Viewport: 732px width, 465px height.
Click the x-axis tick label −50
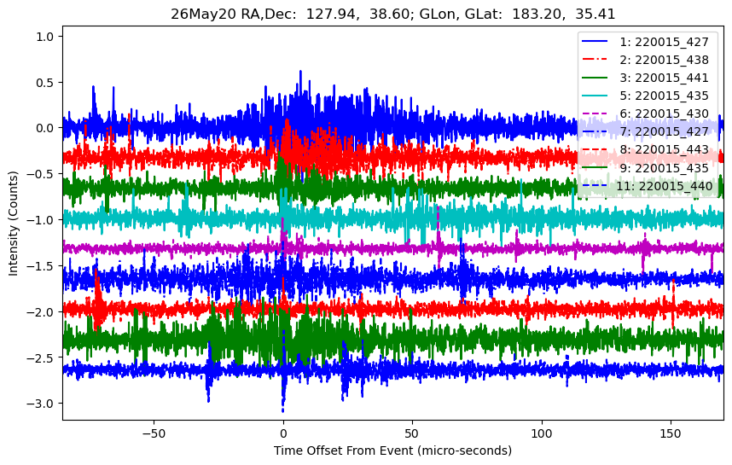tap(154, 433)
